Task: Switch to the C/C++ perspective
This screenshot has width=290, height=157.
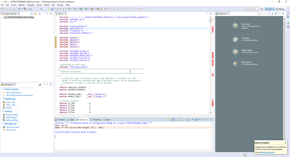Action: pos(270,9)
